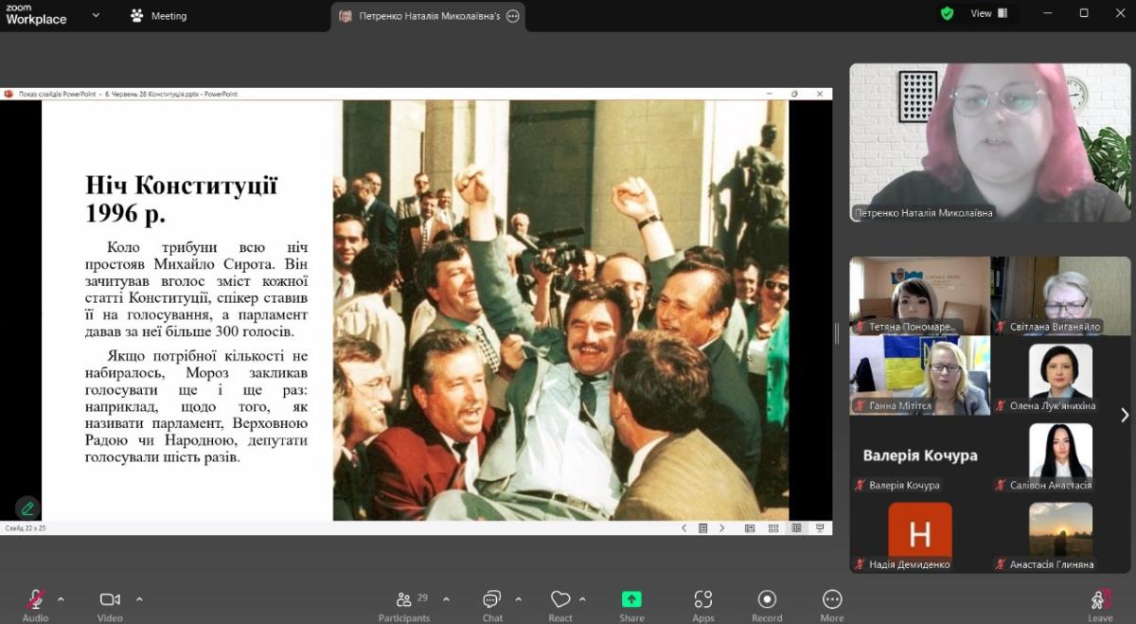Expand audio options arrow next to Audio
The image size is (1136, 624).
(61, 599)
